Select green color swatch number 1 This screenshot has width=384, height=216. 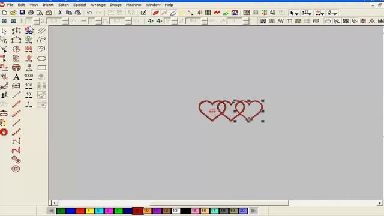(61, 211)
